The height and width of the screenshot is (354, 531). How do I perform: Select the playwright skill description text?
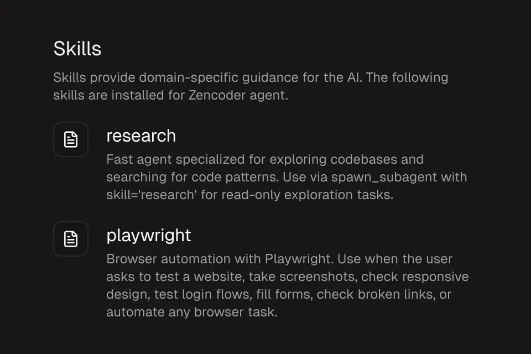pos(287,285)
